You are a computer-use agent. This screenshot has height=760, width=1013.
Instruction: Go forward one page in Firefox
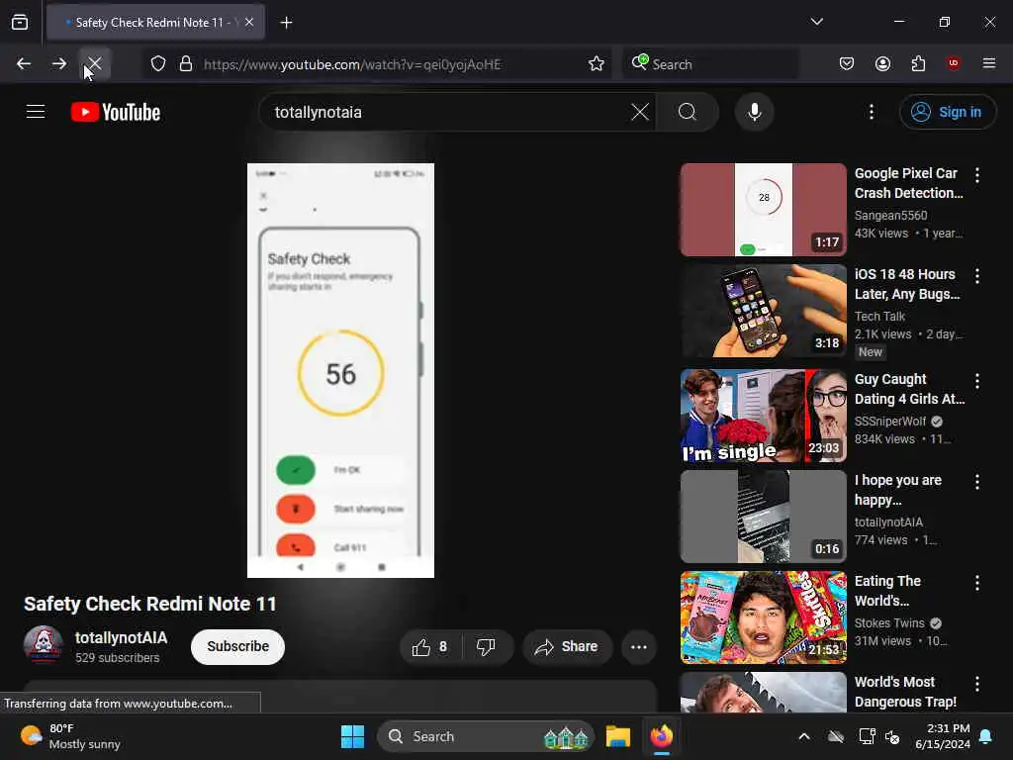point(58,64)
